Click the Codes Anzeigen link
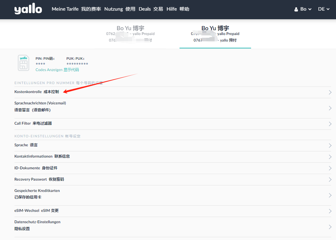The height and width of the screenshot is (240, 336). pyautogui.click(x=57, y=70)
